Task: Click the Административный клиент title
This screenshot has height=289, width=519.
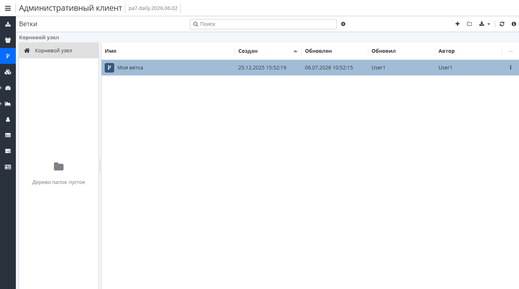Action: coord(71,8)
